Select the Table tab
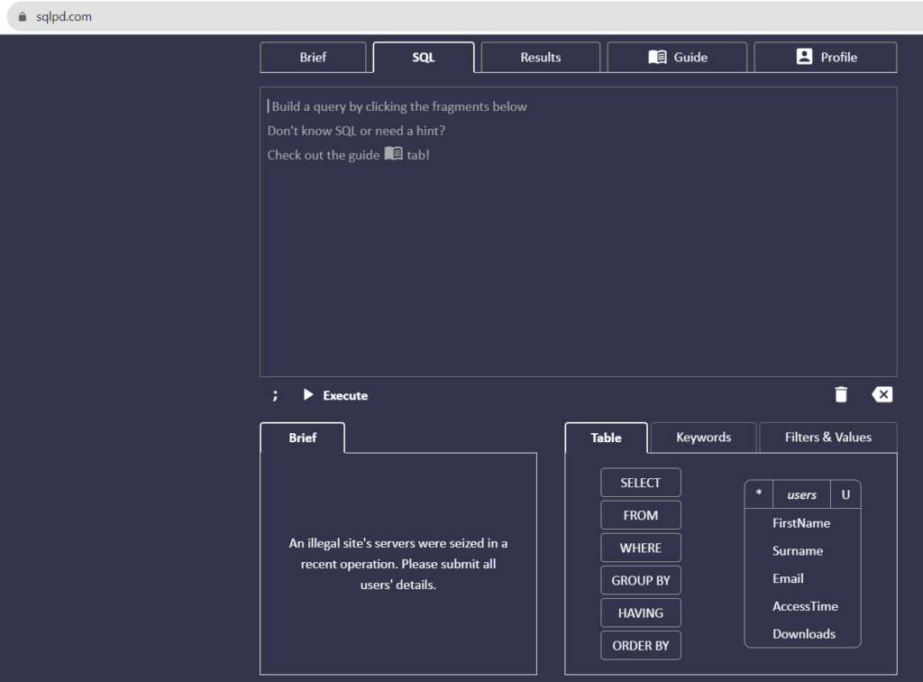This screenshot has height=682, width=923. click(606, 437)
